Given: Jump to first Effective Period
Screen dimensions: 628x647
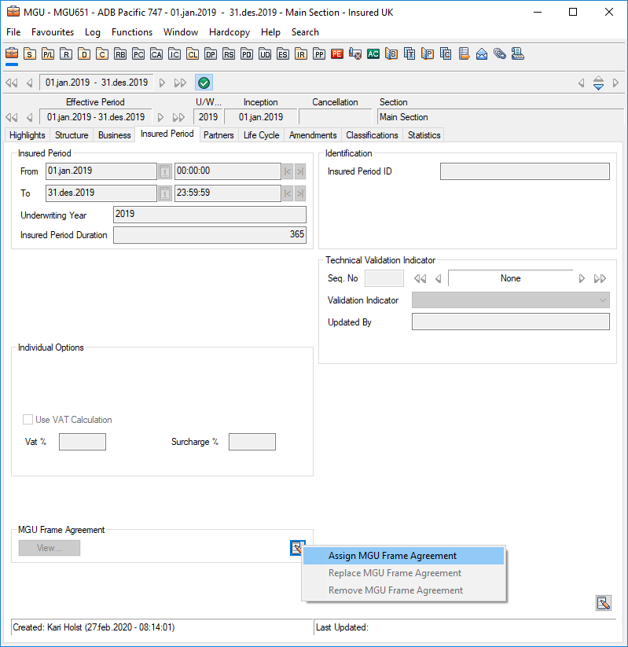Looking at the screenshot, I should [12, 118].
